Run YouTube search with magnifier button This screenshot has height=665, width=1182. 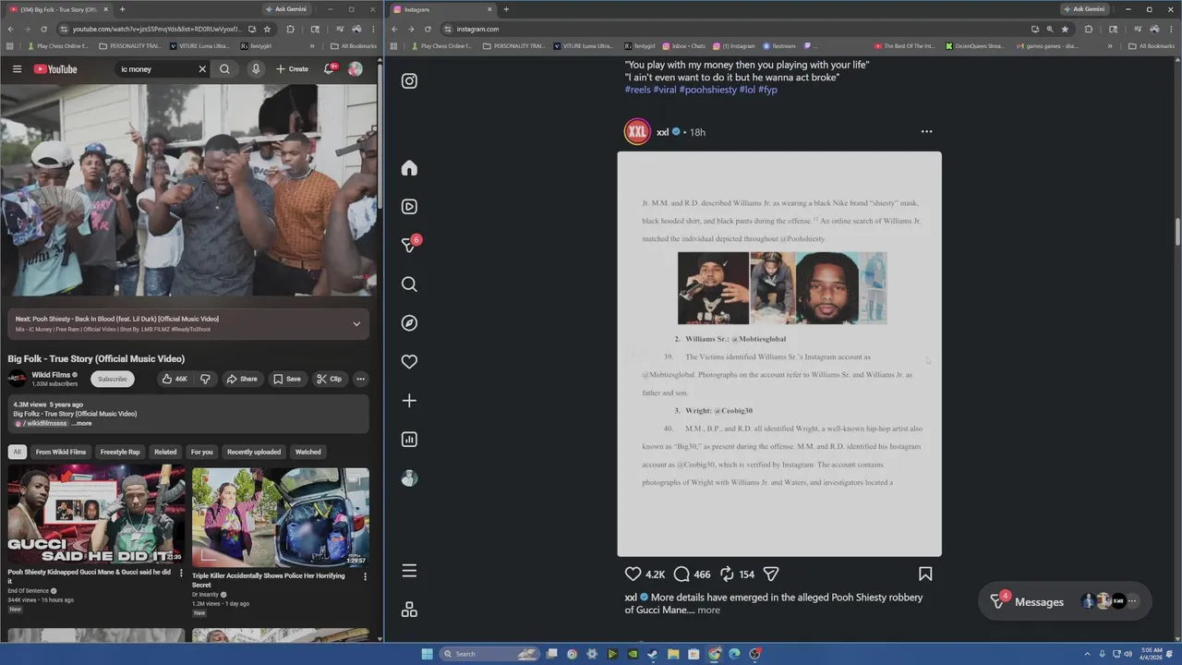[224, 69]
